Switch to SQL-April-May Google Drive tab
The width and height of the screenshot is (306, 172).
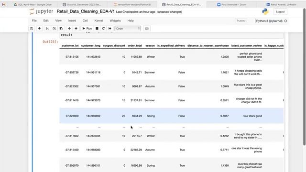point(33,4)
